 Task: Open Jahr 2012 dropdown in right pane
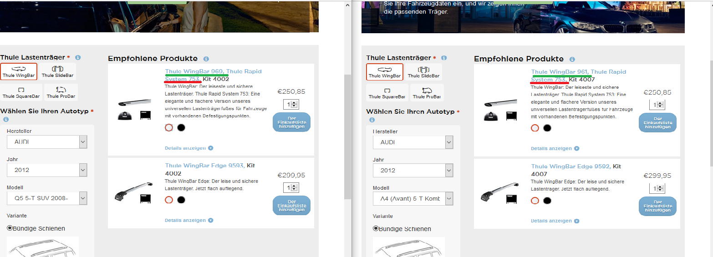(413, 171)
